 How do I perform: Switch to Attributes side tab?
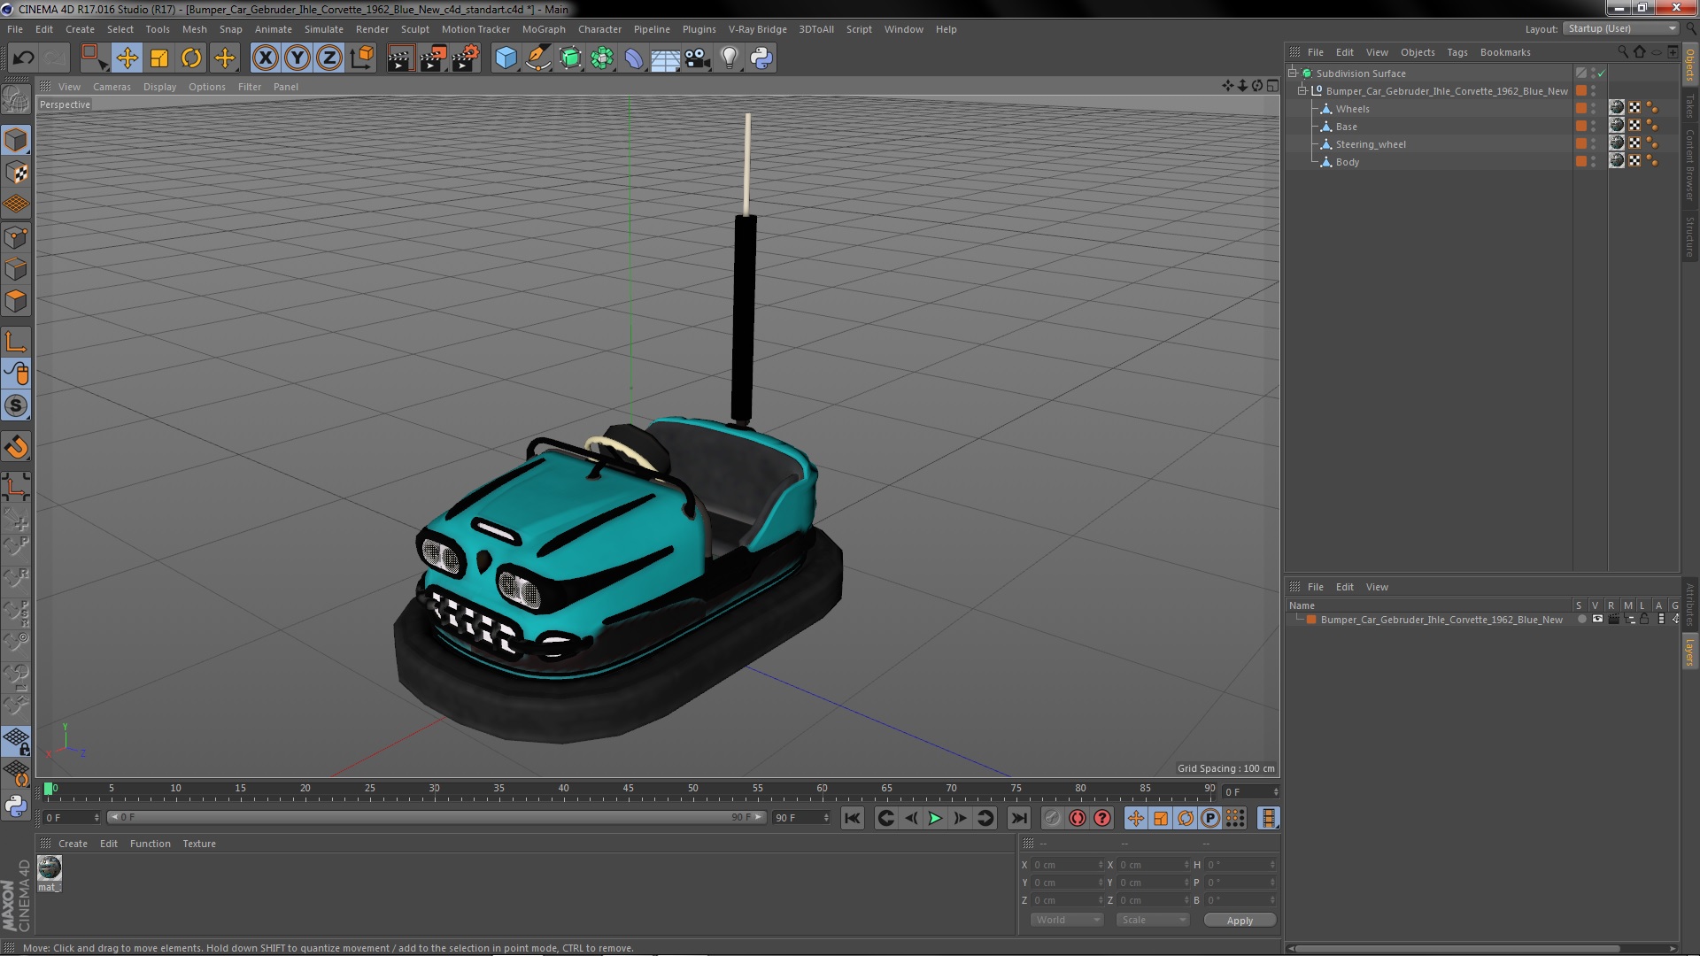point(1689,604)
